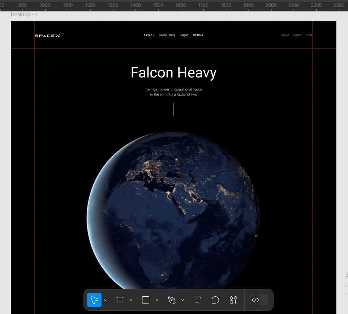Select the Frame tool
This screenshot has height=314, width=348.
click(120, 300)
